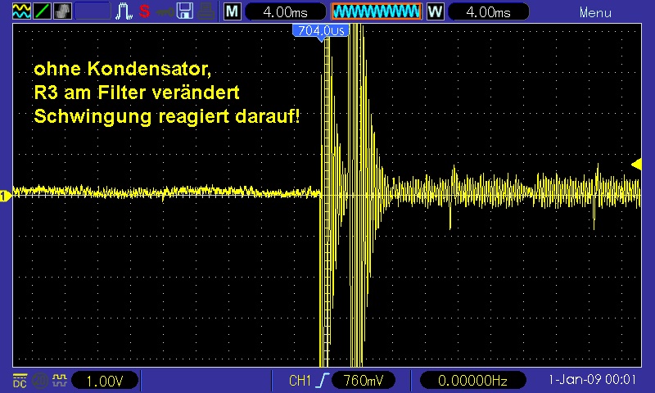
Task: Click the M main timebase icon
Action: tap(232, 11)
